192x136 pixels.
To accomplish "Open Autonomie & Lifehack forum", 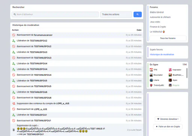I will (160, 17).
